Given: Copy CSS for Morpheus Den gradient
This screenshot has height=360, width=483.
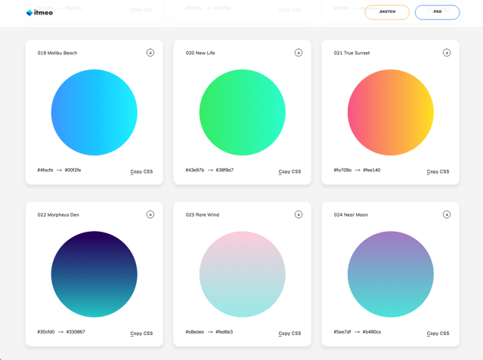Looking at the screenshot, I should click(141, 333).
